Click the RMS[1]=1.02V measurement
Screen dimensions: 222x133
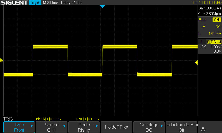(88, 119)
